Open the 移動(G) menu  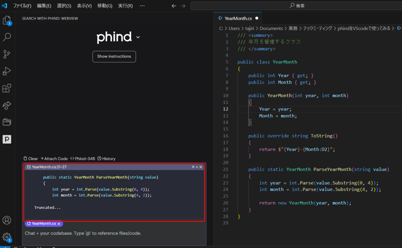point(105,6)
